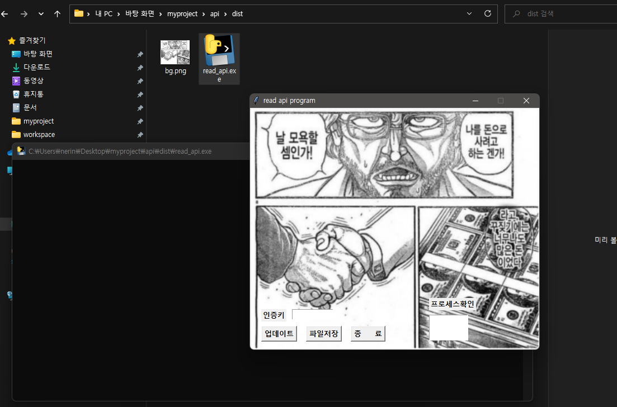This screenshot has height=407, width=617.
Task: Click read api program title bar feather icon
Action: pos(256,101)
